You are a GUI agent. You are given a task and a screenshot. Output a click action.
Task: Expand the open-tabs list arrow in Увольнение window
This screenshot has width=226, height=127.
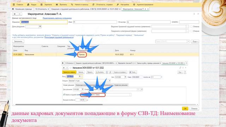coord(187,63)
